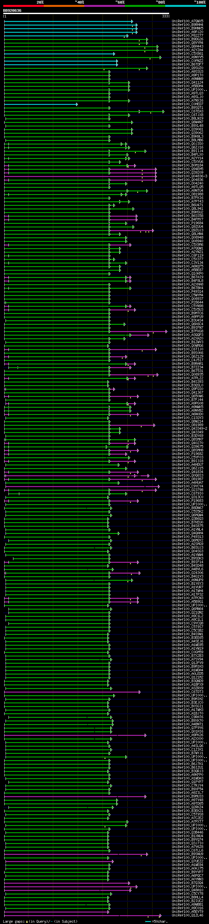Select label UniRef100_B0M184

187,165
